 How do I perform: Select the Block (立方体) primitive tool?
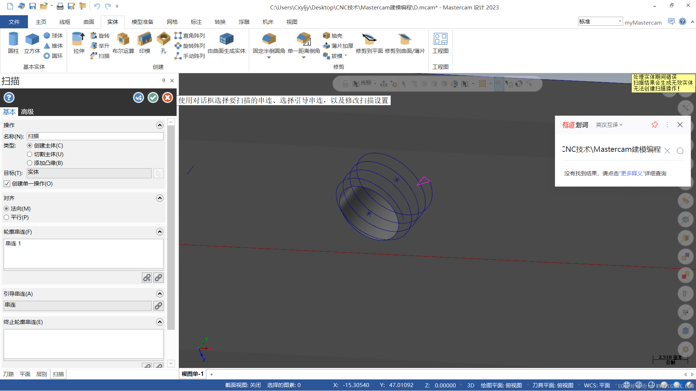click(32, 43)
